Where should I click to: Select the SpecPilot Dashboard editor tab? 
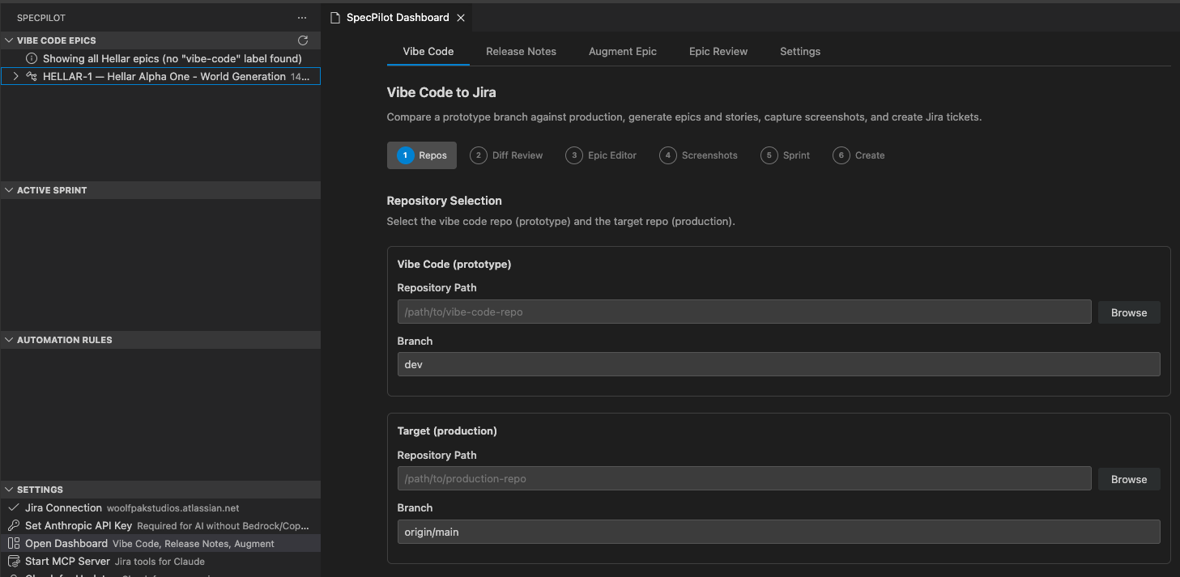[397, 18]
